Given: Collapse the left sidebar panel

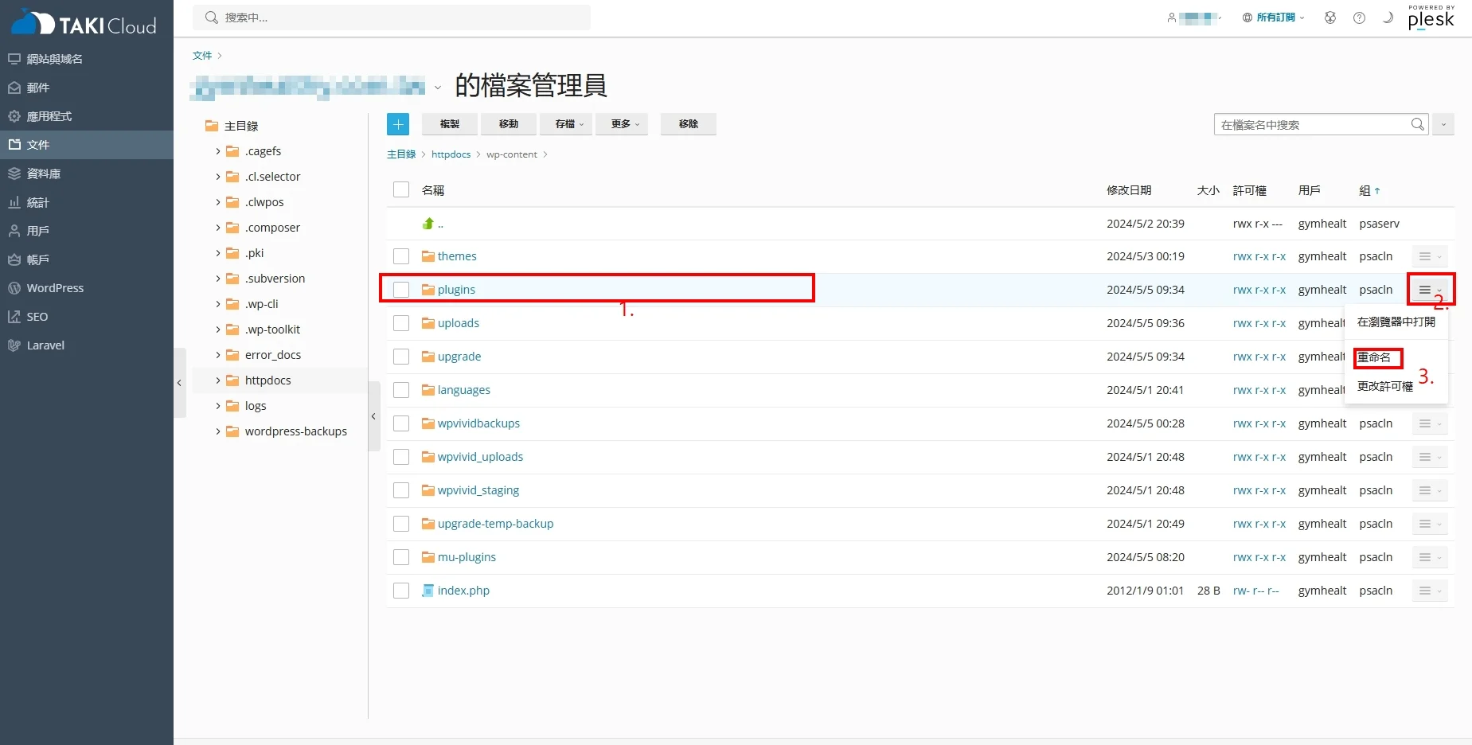Looking at the screenshot, I should tap(179, 383).
